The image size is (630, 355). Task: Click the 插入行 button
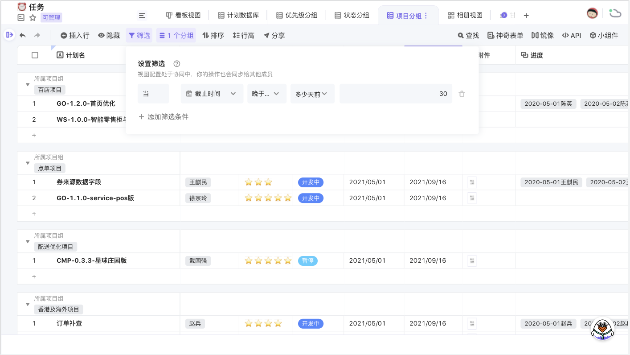75,35
